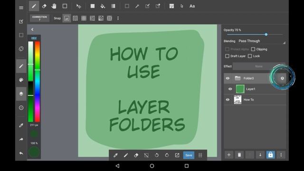Select the Eraser tool in top toolbar
The height and width of the screenshot is (171, 304).
pos(44,6)
